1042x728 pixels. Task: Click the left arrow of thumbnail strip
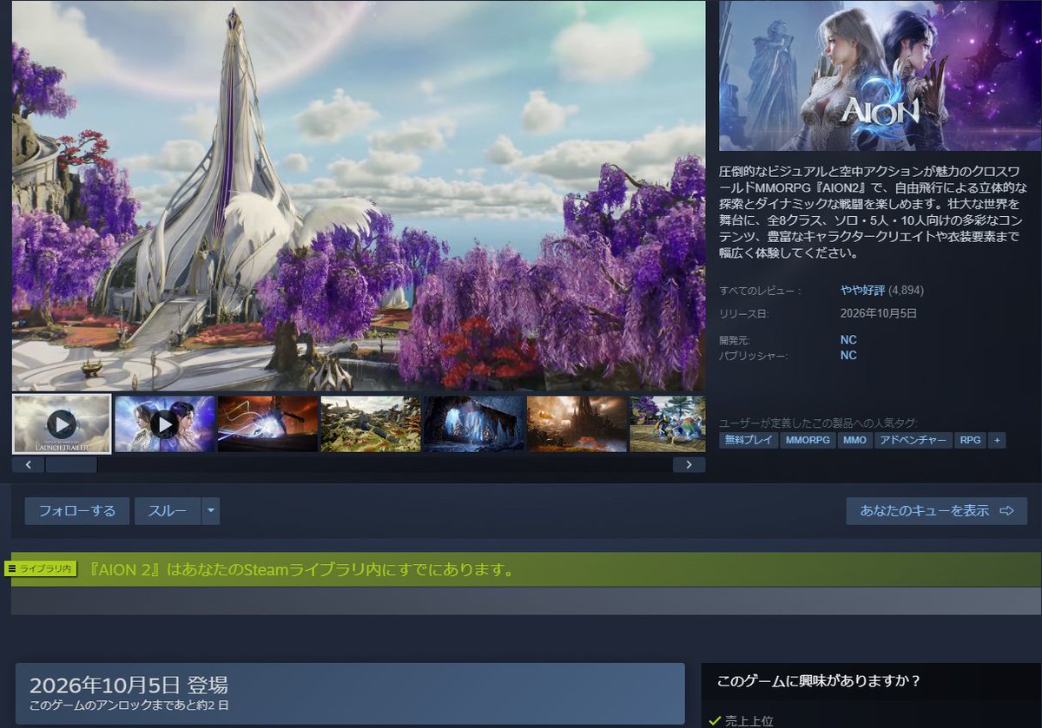pyautogui.click(x=29, y=464)
